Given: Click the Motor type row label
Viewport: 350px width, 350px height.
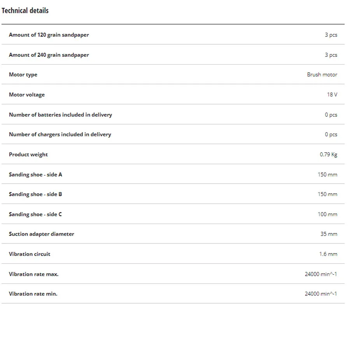Looking at the screenshot, I should [23, 75].
